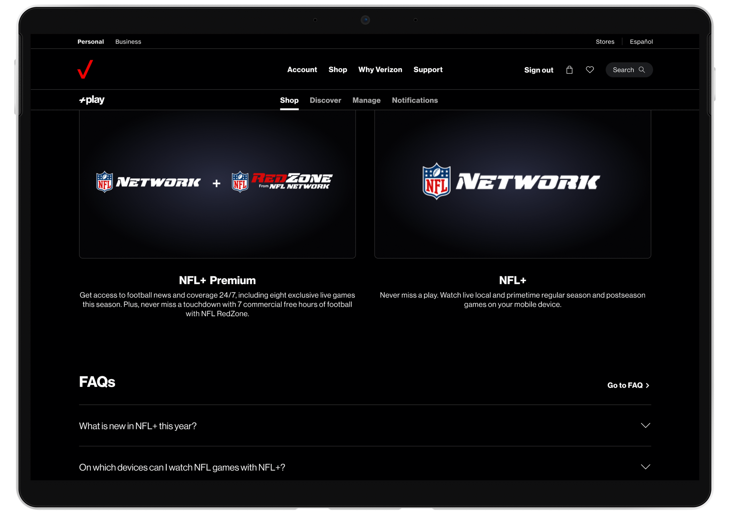Select the Manage tab
The height and width of the screenshot is (511, 735).
366,100
